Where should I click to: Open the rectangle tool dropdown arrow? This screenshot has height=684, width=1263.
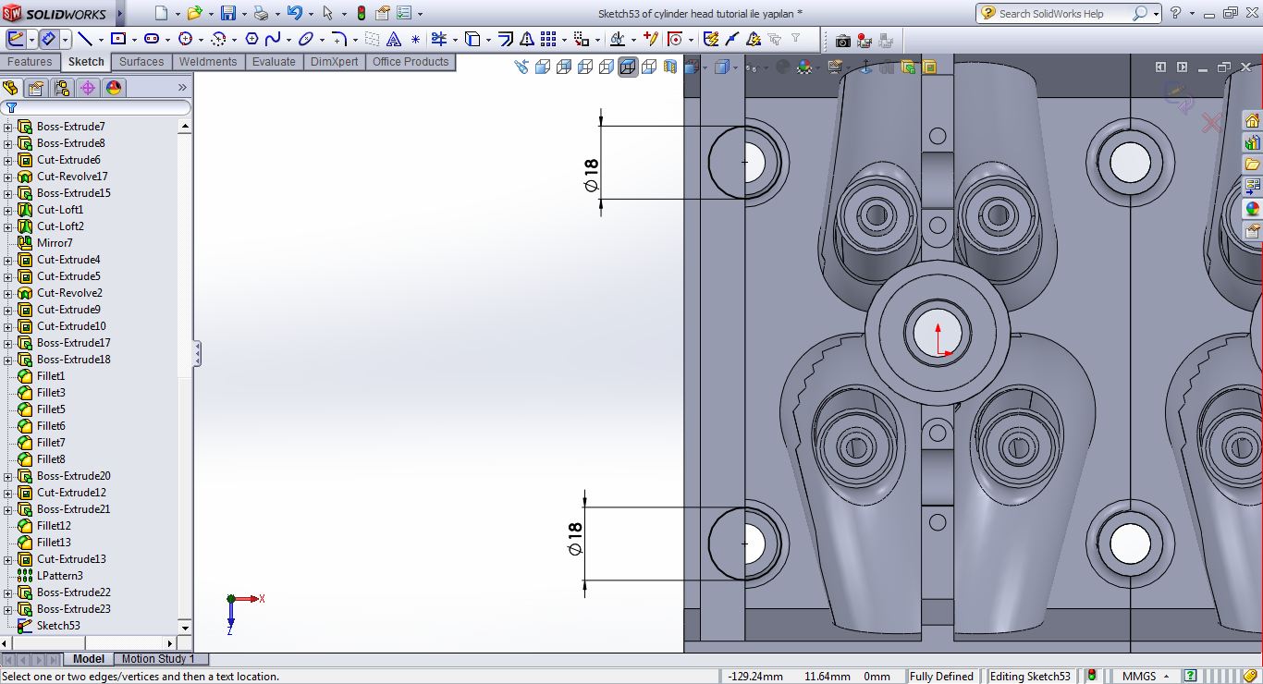tap(135, 40)
